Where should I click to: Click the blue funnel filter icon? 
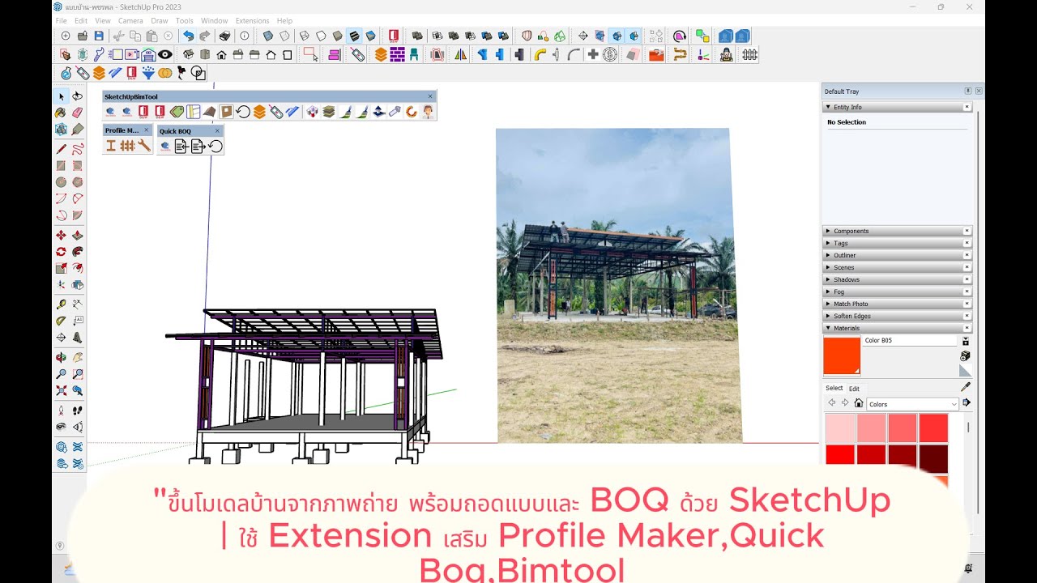[148, 73]
